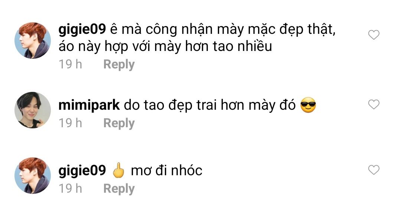Click the 19 h timestamp under mimipark's comment
This screenshot has width=401, height=212.
point(70,123)
